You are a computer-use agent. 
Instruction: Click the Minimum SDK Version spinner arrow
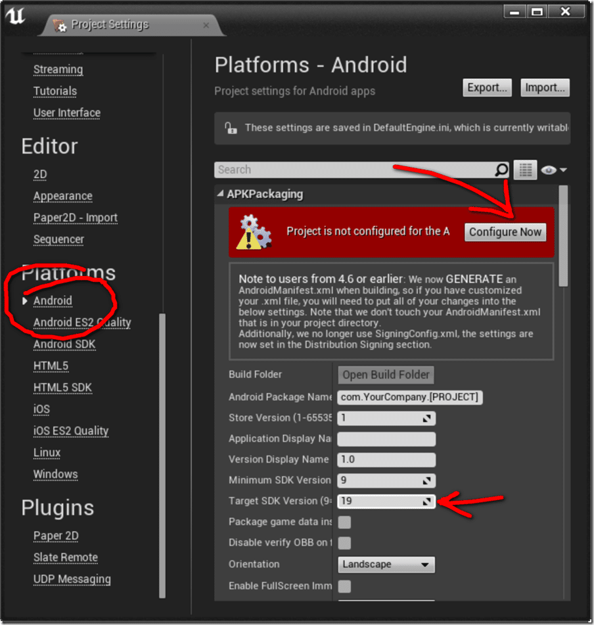[x=426, y=480]
